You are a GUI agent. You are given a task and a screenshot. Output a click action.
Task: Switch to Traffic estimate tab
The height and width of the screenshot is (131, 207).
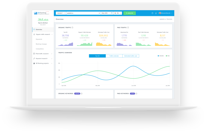[x=114, y=56]
